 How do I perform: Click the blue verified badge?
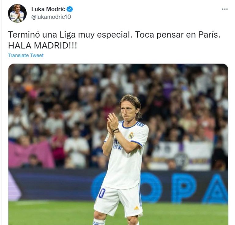coord(70,9)
